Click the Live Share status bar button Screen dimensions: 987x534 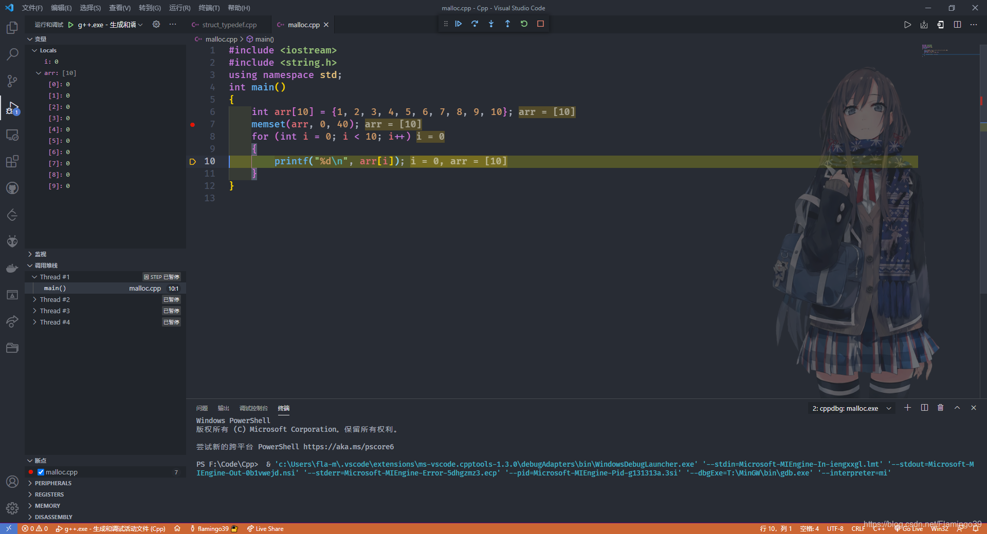point(265,528)
